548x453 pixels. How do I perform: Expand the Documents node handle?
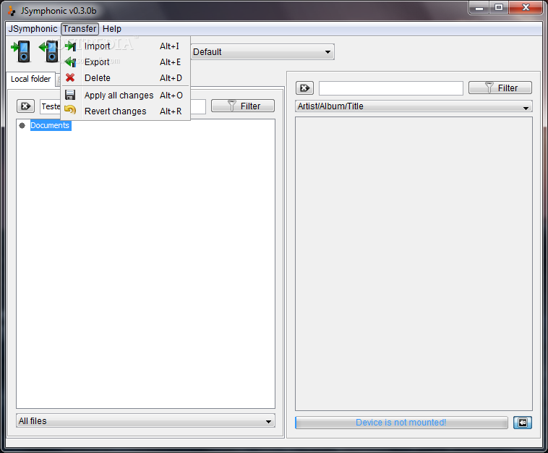[22, 125]
